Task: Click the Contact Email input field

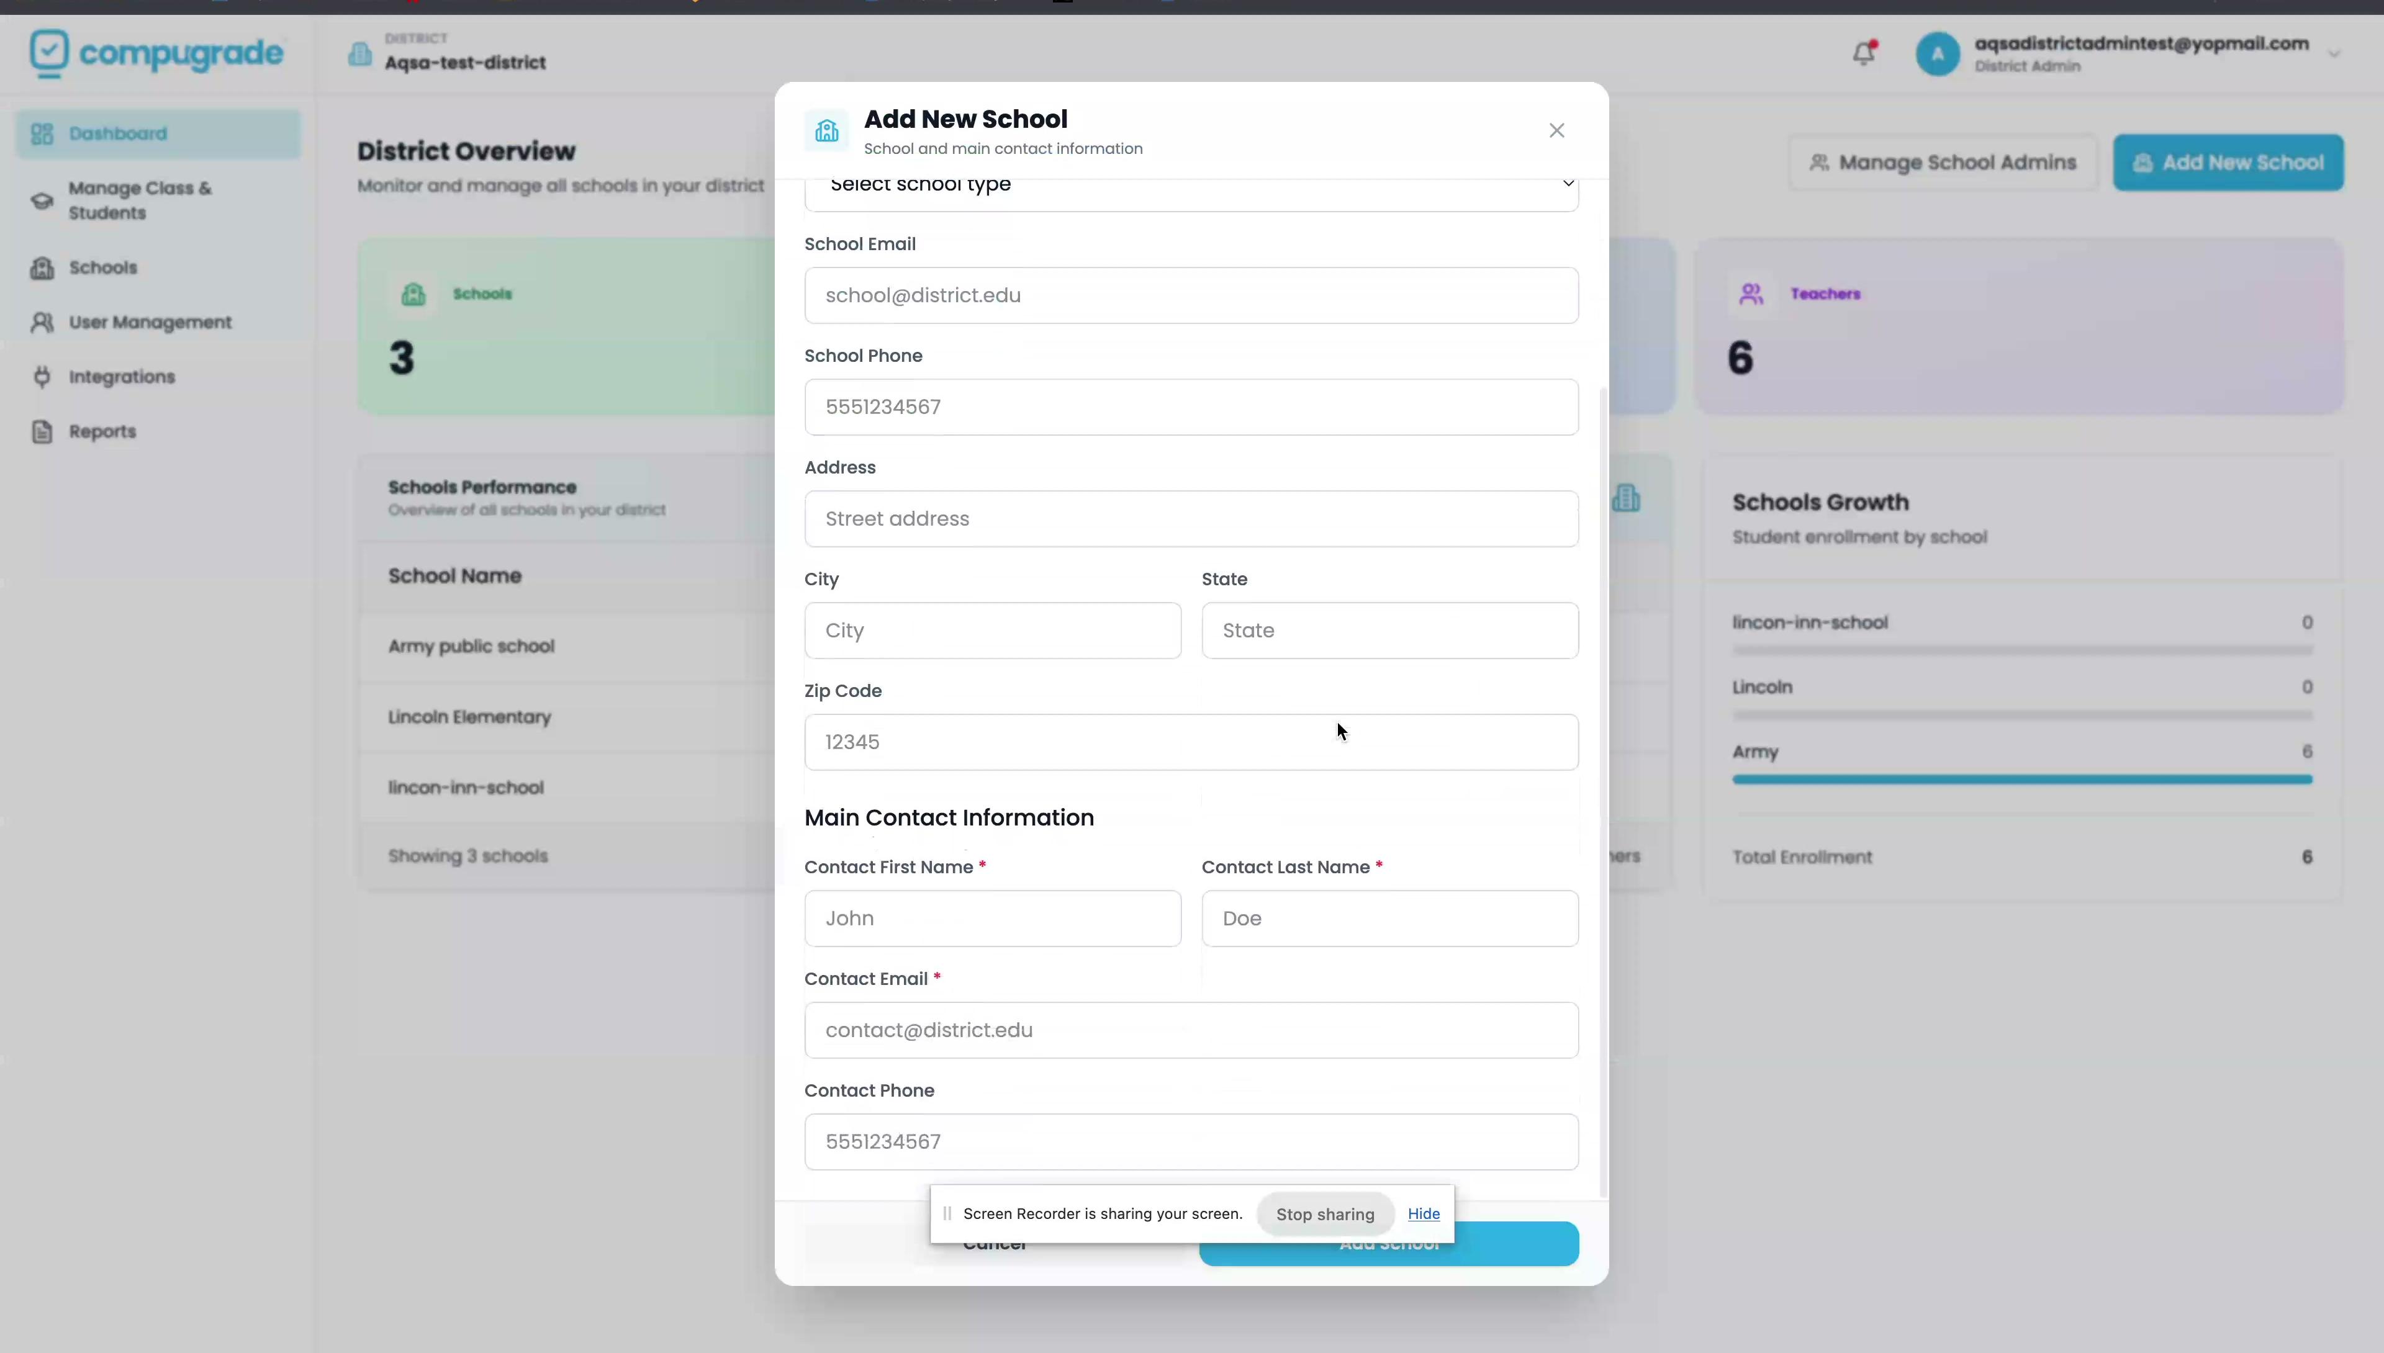Action: point(1191,1030)
